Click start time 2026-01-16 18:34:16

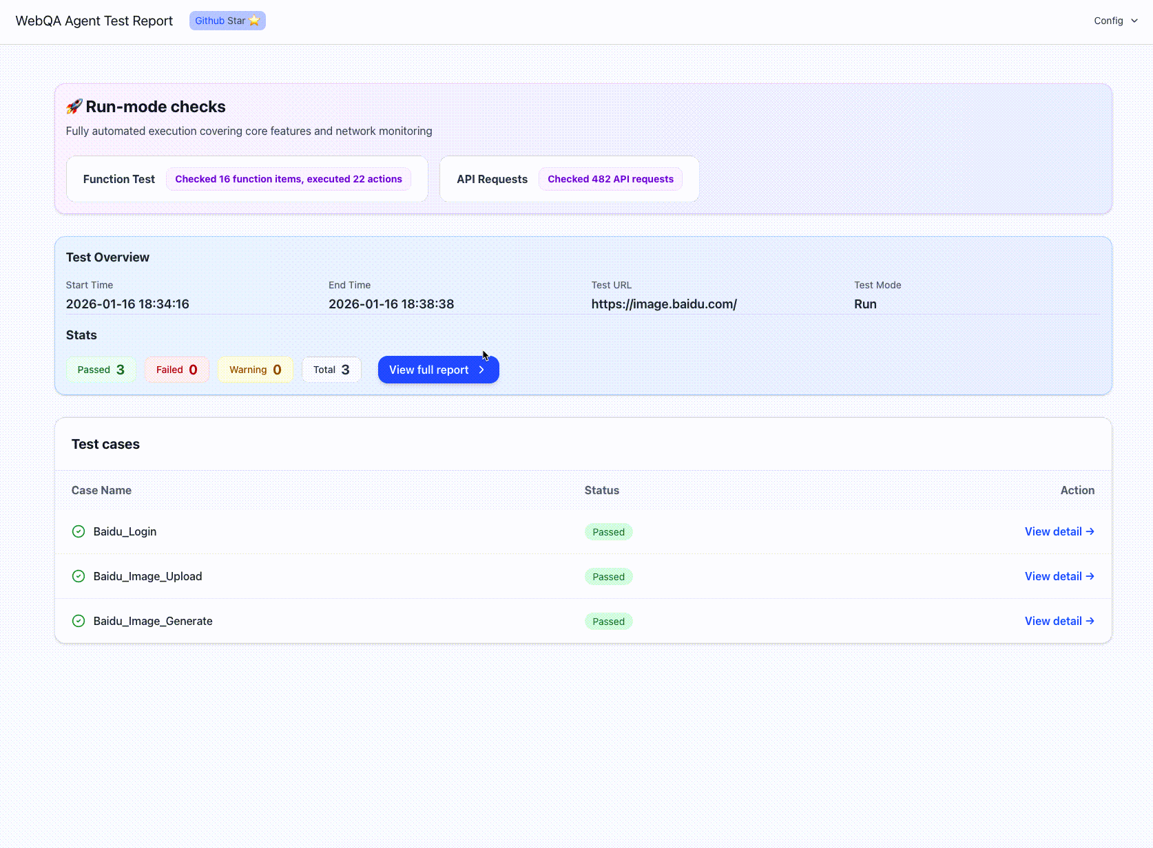127,304
